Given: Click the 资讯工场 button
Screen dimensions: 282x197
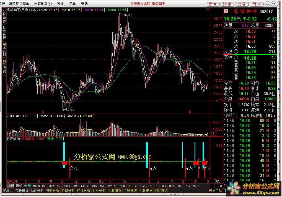Looking at the screenshot, I should pos(216,191).
